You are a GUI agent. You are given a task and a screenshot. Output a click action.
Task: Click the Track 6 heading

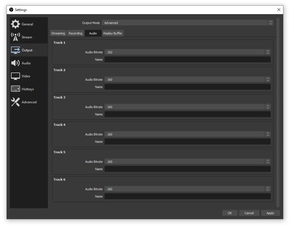(59, 179)
